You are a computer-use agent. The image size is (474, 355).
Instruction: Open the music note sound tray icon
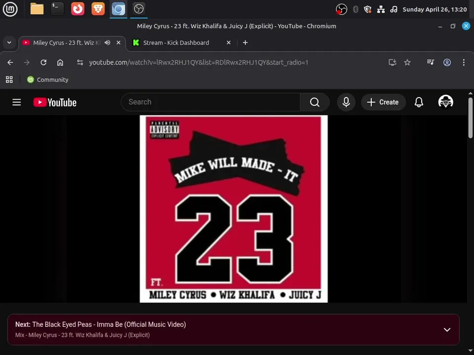394,9
